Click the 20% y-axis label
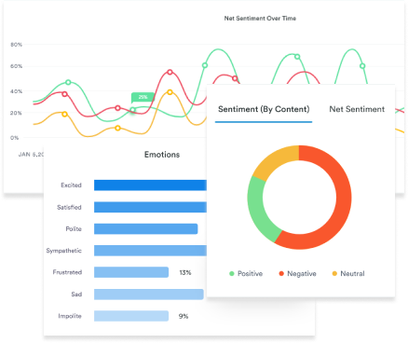 (x=16, y=113)
